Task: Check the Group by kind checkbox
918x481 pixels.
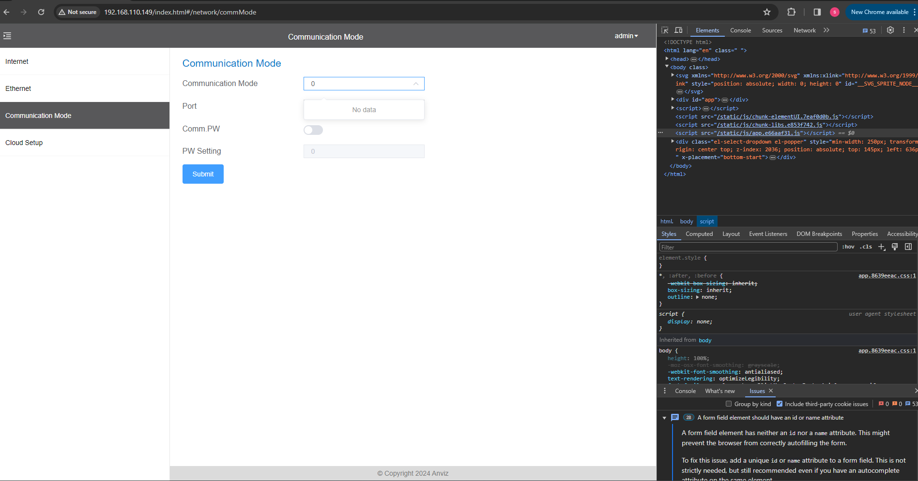Action: coord(729,404)
